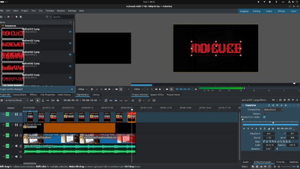Activate the Spacer tool in timeline toolbar
The height and width of the screenshot is (169, 300).
pos(48,100)
